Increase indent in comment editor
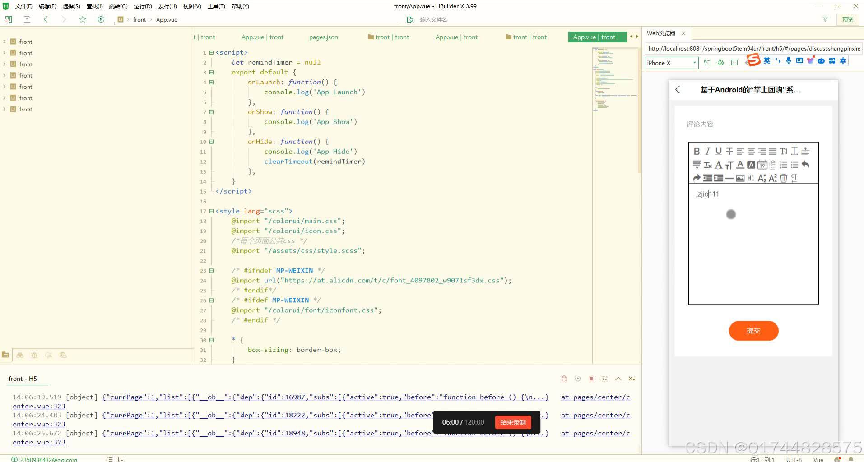Viewport: 864px width, 462px height. (x=719, y=178)
